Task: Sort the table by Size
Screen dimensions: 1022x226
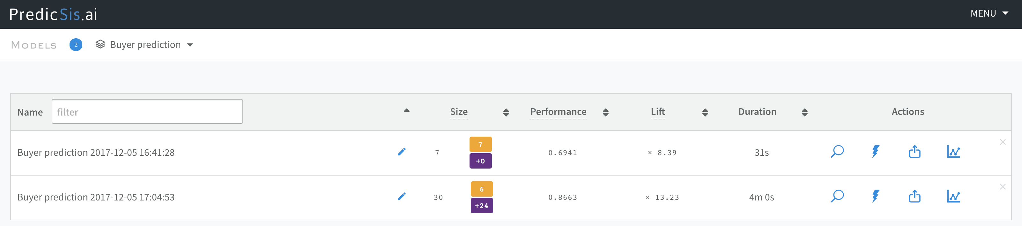Action: (506, 112)
